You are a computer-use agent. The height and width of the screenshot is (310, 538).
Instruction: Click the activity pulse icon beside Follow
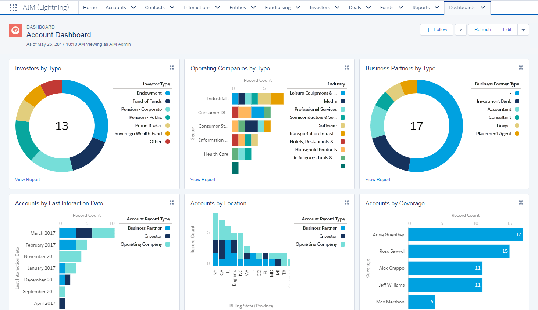pos(461,30)
